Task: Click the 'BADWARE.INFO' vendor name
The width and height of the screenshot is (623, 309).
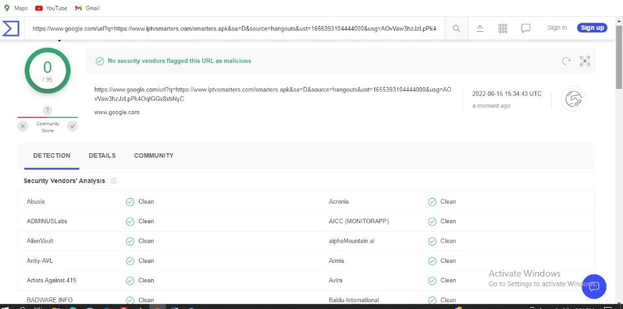Action: (50, 300)
